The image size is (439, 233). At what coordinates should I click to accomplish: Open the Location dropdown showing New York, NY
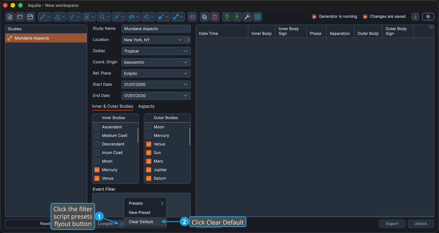click(x=153, y=40)
